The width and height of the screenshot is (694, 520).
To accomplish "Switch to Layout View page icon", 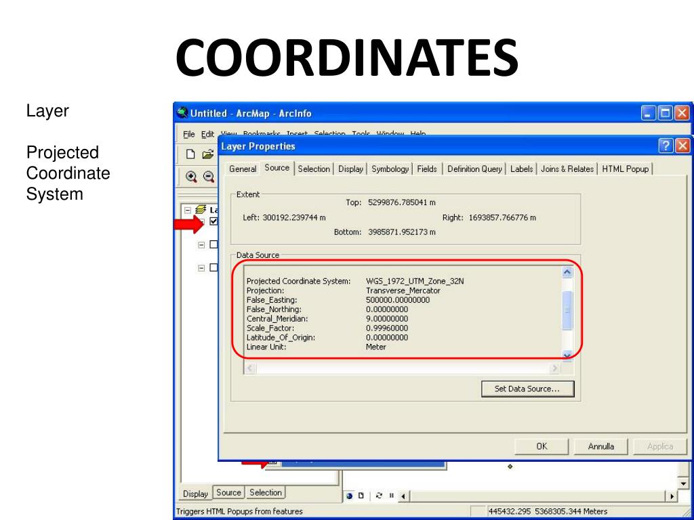I will click(x=361, y=496).
